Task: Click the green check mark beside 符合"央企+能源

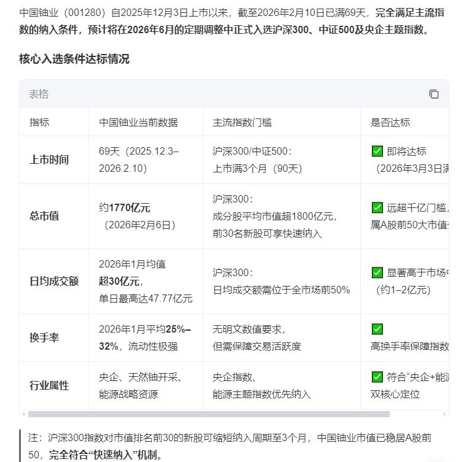Action: click(377, 377)
